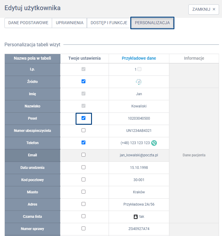Image resolution: width=222 pixels, height=236 pixels.
Task: Enable the Numer ubezpieczyciela checkbox
Action: (x=83, y=130)
